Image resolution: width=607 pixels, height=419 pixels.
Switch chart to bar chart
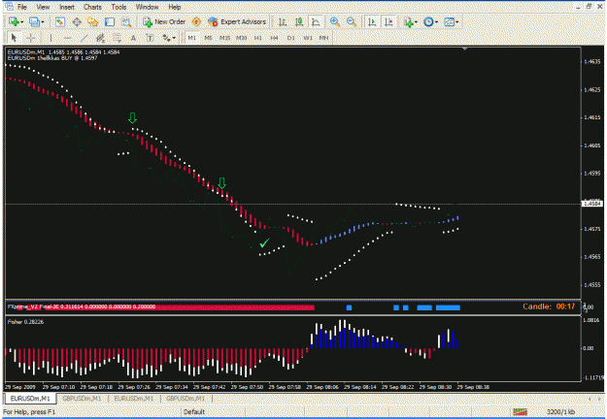(283, 22)
